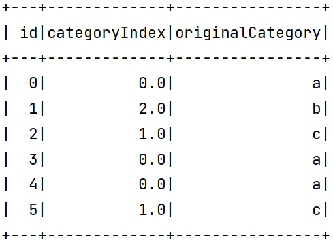Select categoryIndex 0.0 for id 0
This screenshot has width=333, height=243.
click(152, 83)
